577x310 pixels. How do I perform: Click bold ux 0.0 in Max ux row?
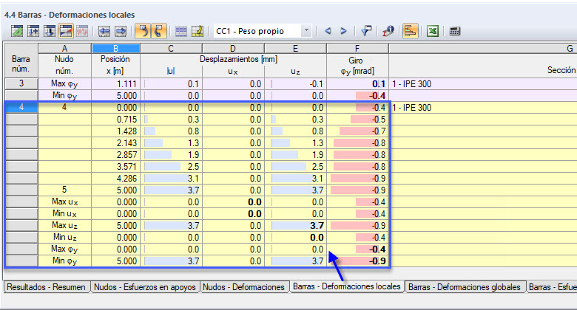pyautogui.click(x=233, y=202)
